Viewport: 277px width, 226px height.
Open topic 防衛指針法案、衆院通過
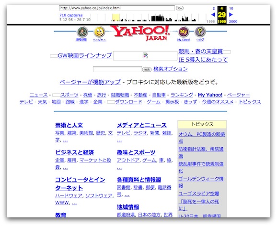coord(201,152)
